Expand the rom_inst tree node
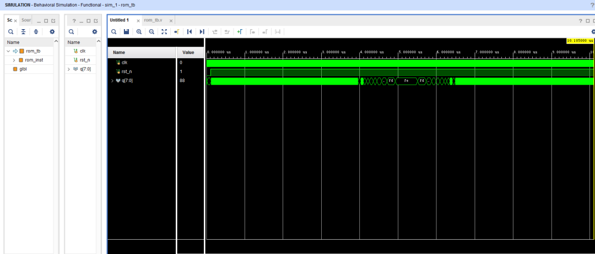 (14, 60)
